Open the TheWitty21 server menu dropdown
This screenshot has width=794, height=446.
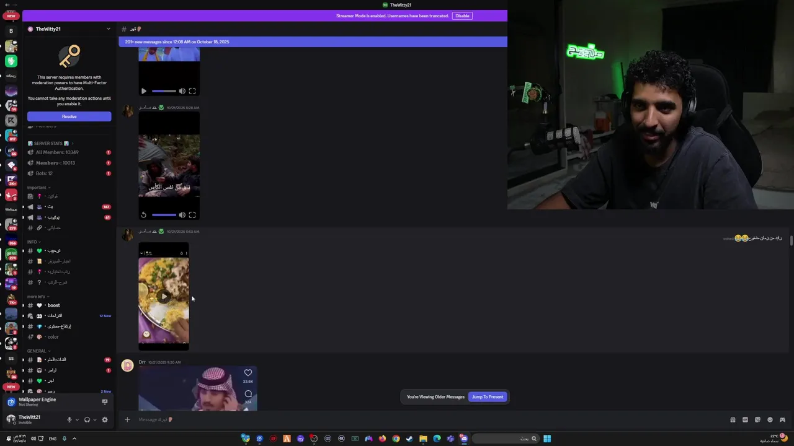109,28
